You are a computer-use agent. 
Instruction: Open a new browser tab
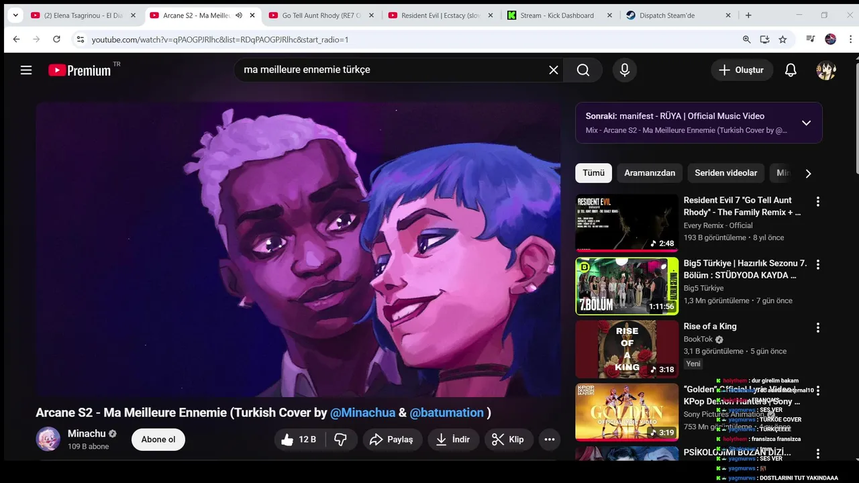coord(748,15)
